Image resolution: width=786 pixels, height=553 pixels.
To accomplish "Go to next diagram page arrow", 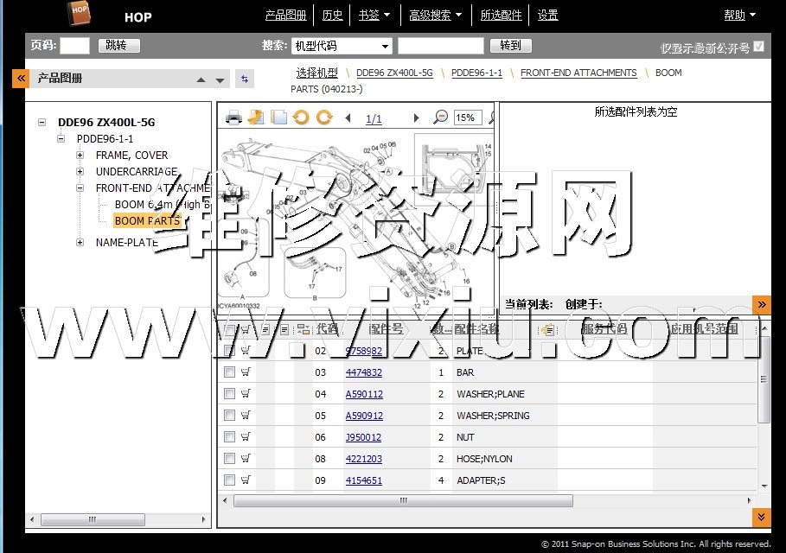I will tap(416, 118).
